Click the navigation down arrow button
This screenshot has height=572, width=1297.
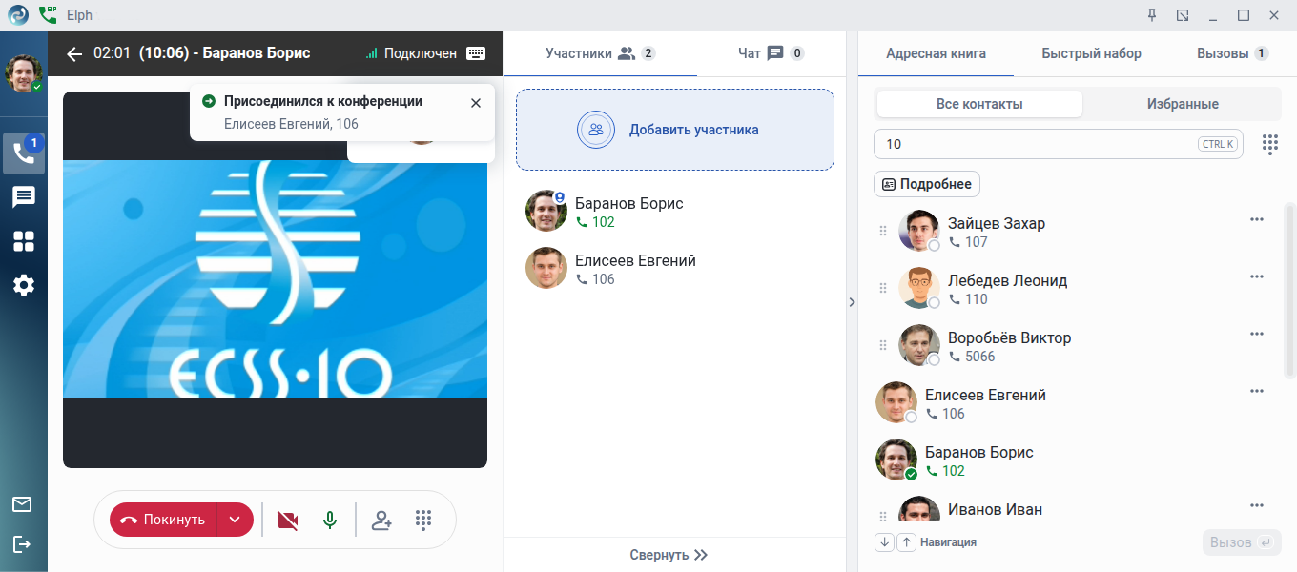click(884, 542)
